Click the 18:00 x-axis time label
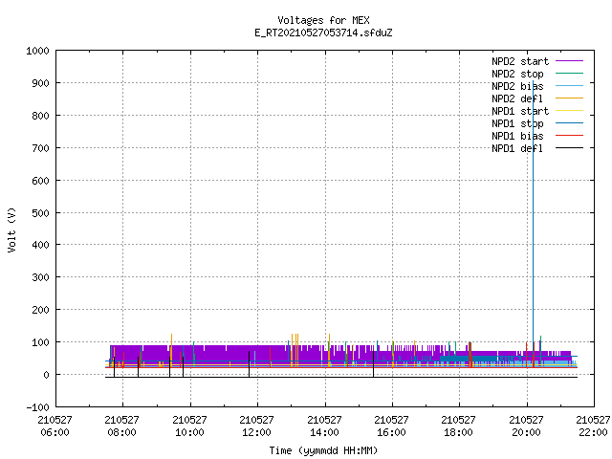The width and height of the screenshot is (612, 459). pos(458,432)
